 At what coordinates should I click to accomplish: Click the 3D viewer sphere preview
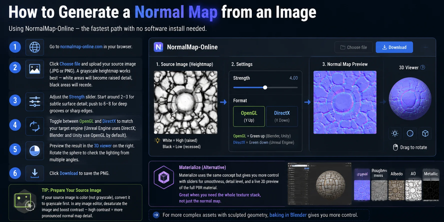click(x=410, y=99)
